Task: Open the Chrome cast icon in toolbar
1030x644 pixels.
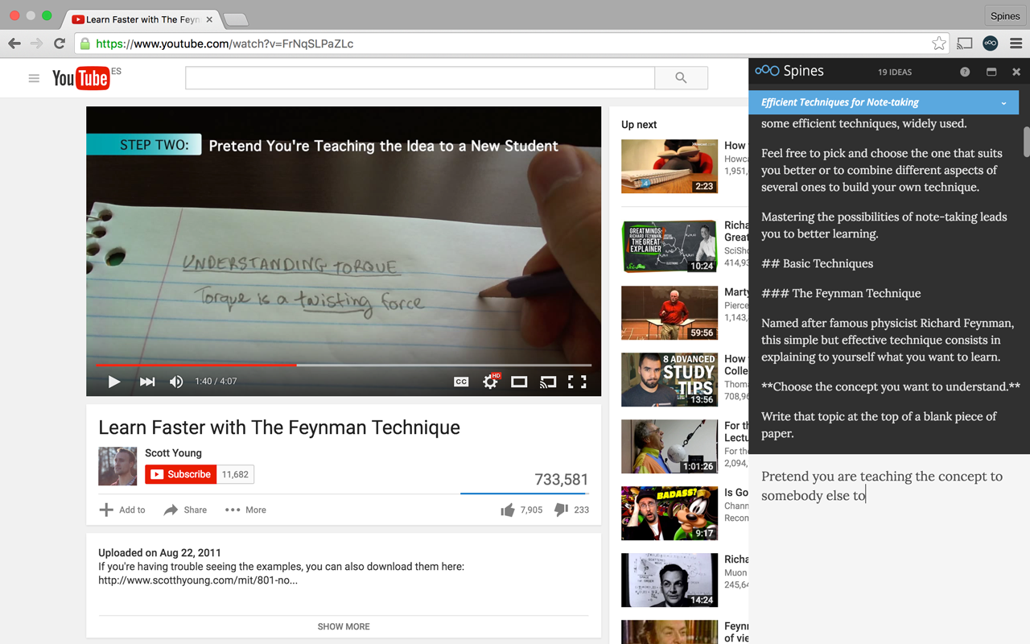Action: [x=965, y=43]
